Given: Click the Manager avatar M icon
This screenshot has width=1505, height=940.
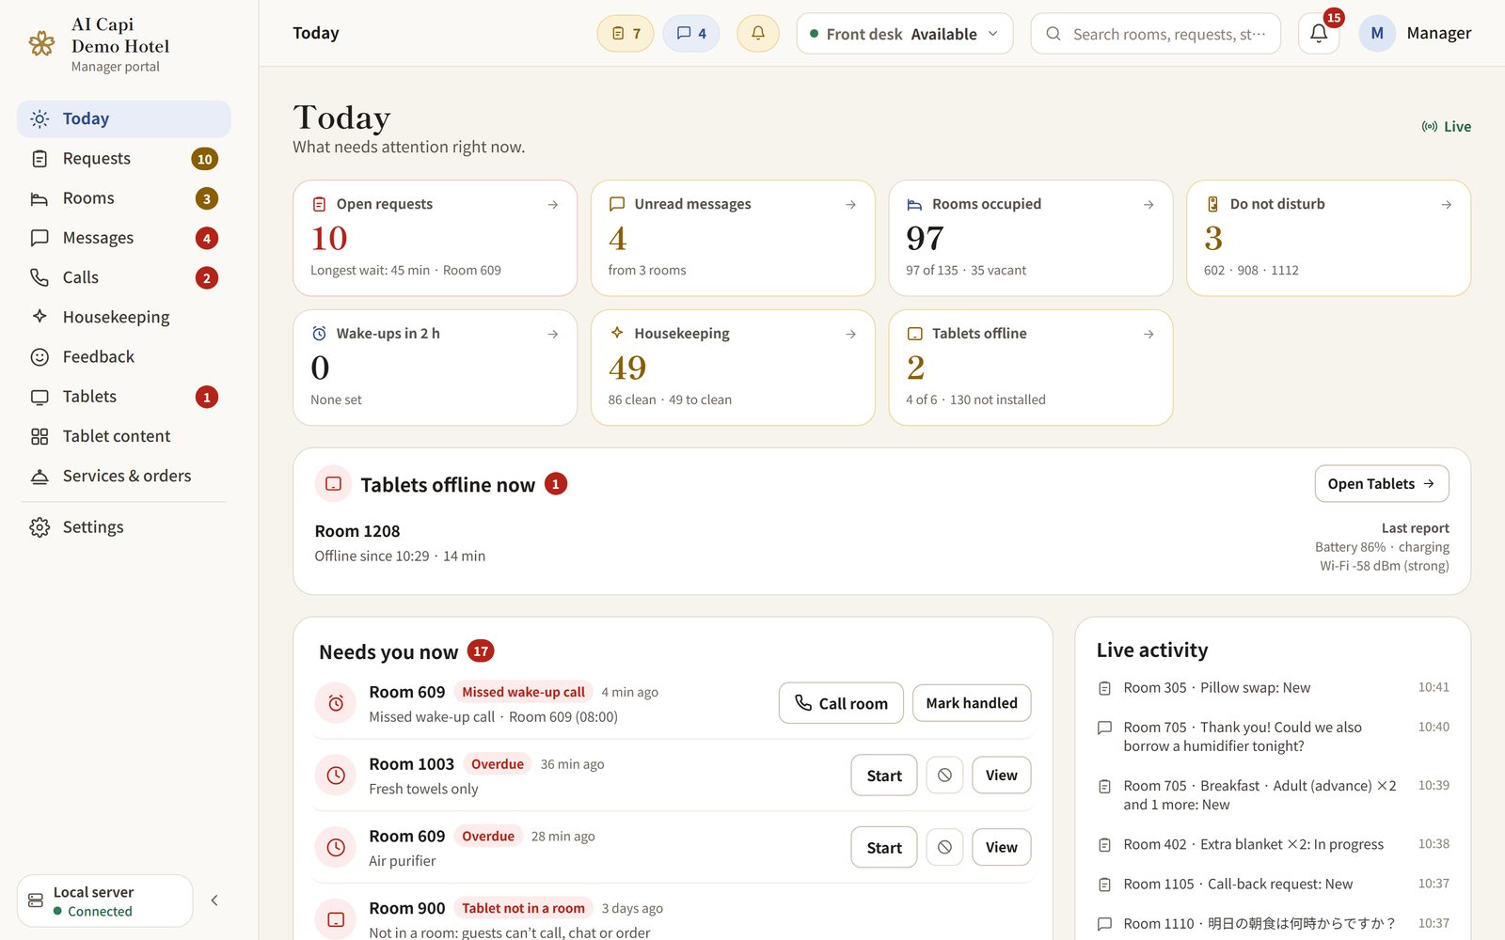Looking at the screenshot, I should point(1377,34).
